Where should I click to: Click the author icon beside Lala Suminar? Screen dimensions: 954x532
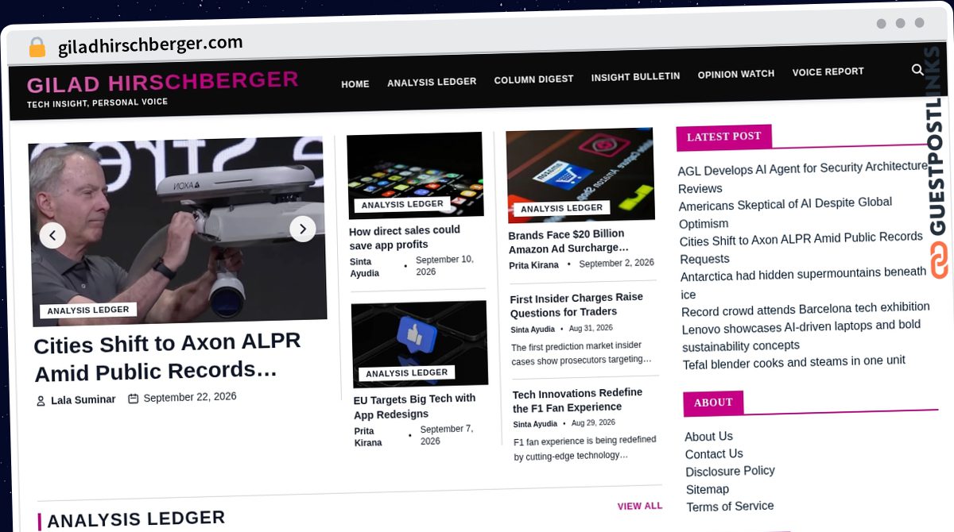(41, 401)
